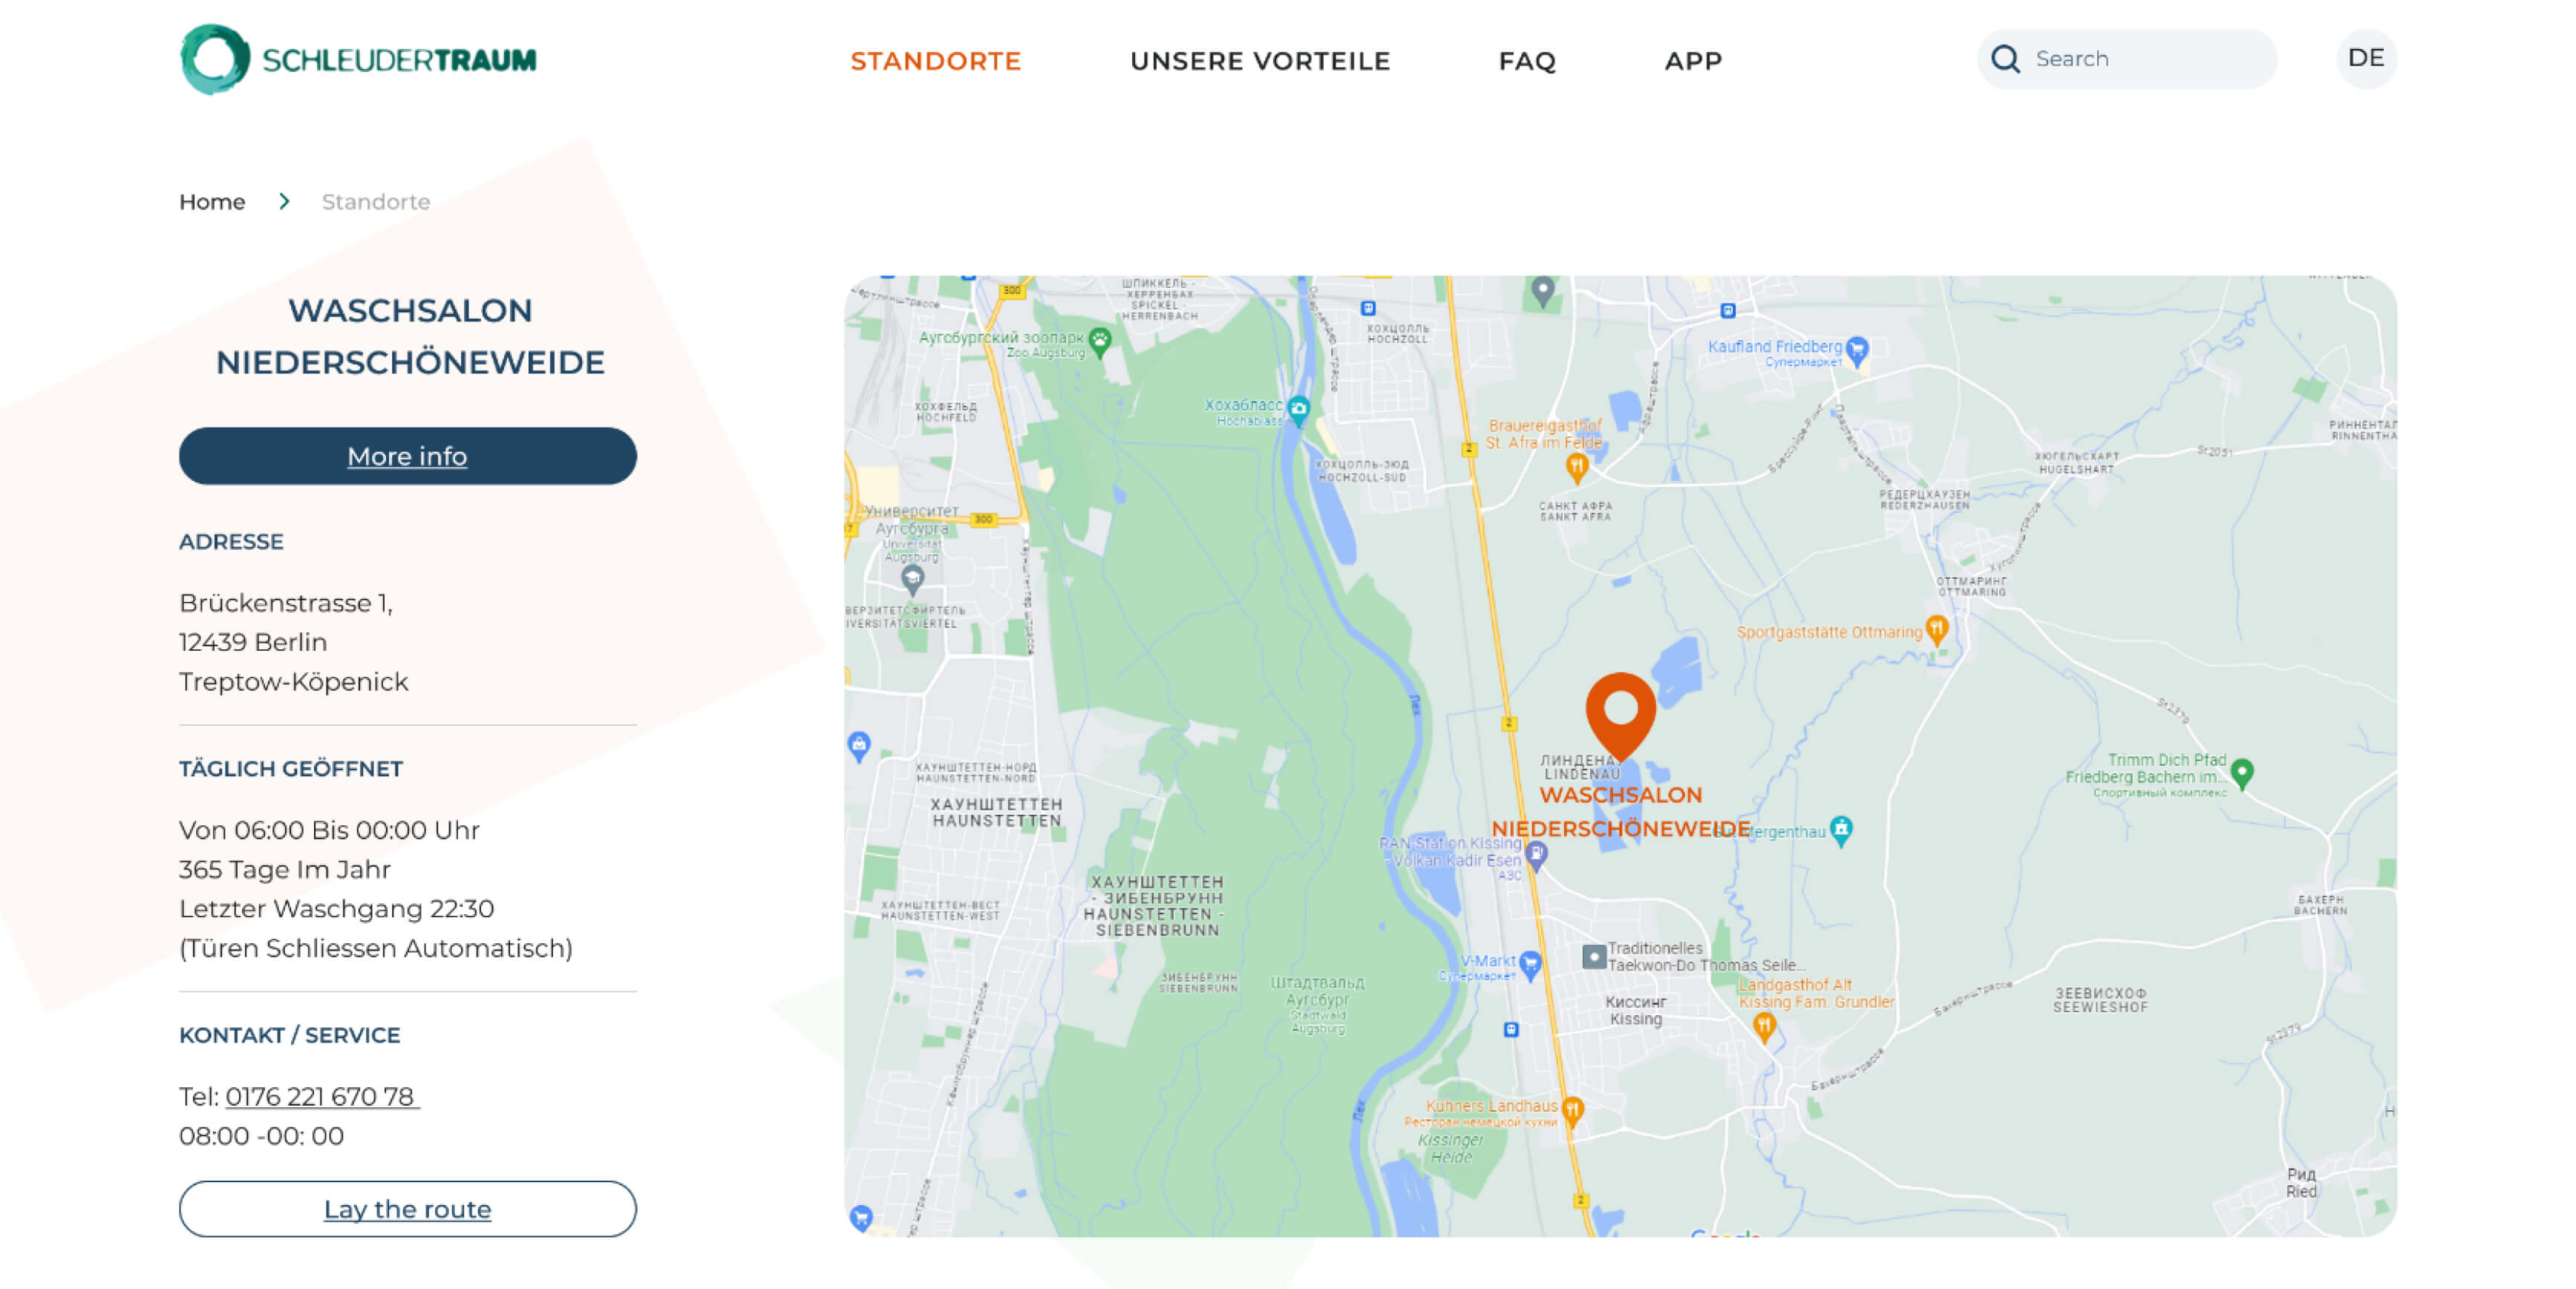Viewport: 2576px width, 1289px height.
Task: Open the Standorte menu item
Action: coord(935,61)
